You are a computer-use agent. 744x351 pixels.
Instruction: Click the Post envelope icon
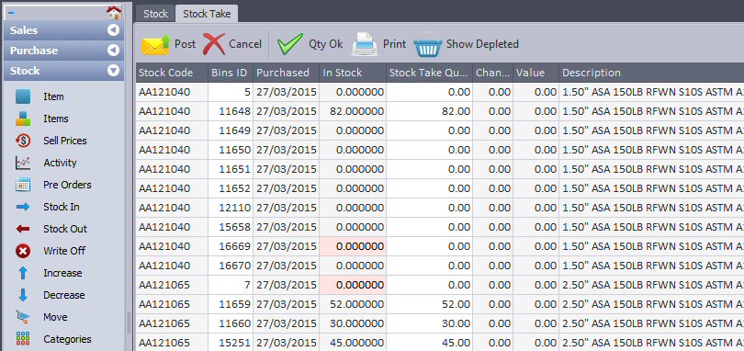click(x=155, y=44)
